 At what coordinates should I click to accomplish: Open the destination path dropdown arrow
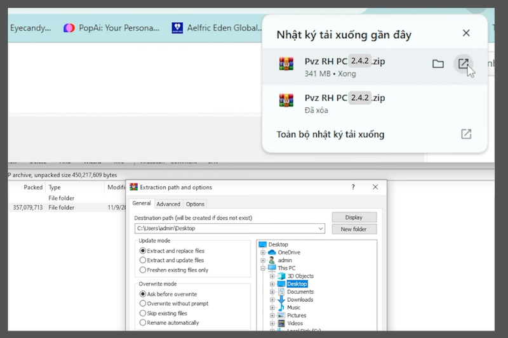(321, 228)
